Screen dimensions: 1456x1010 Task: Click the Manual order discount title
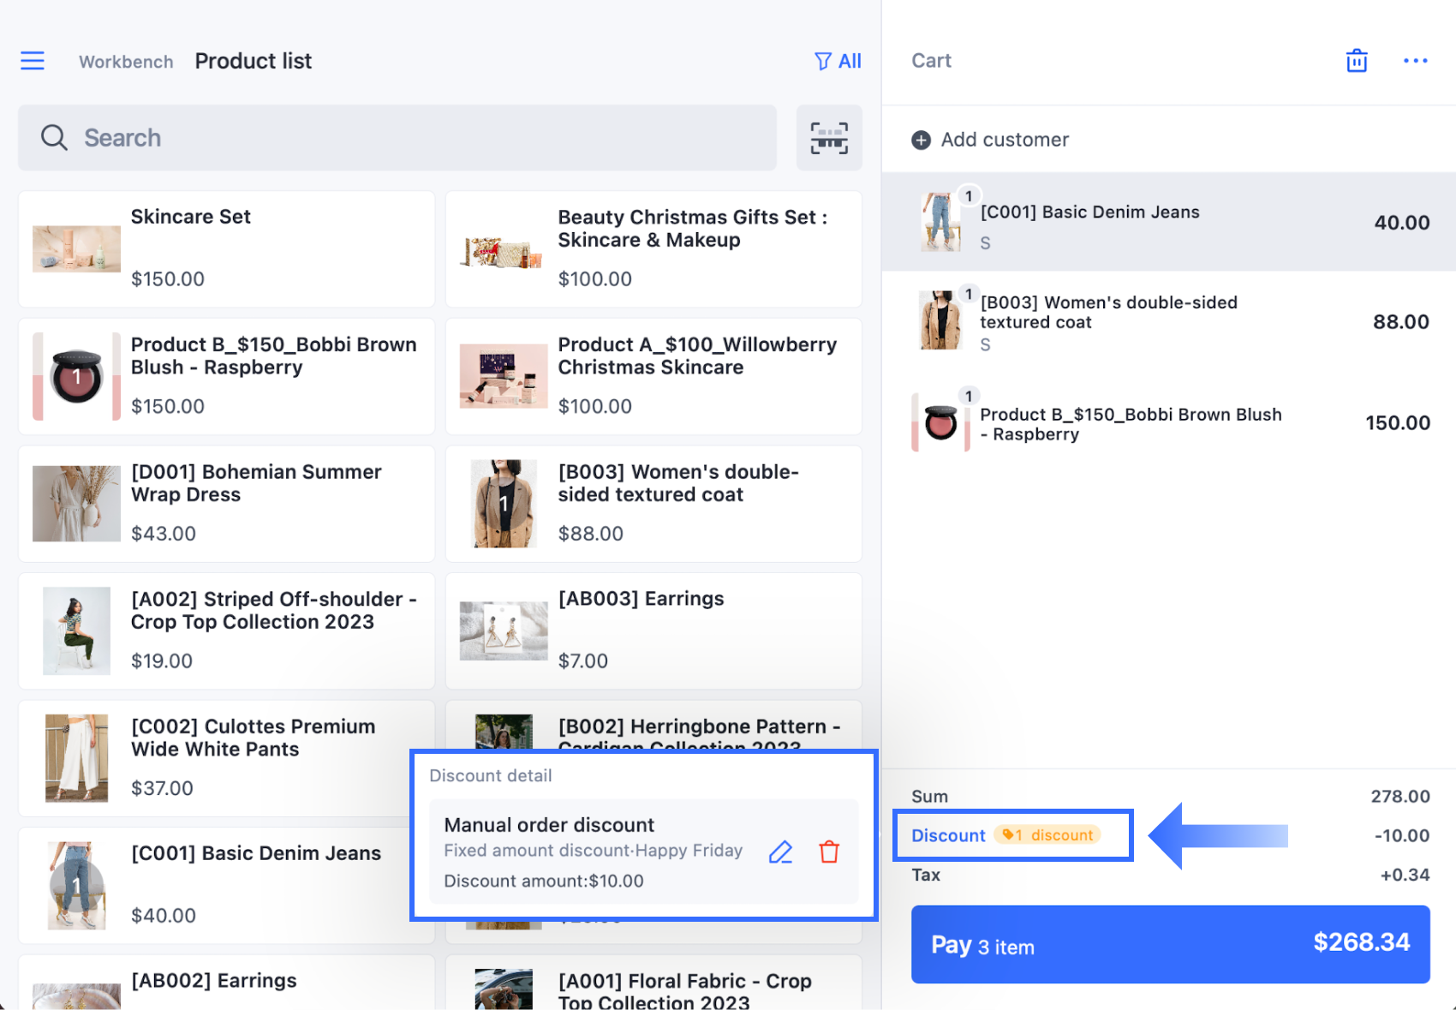click(549, 825)
